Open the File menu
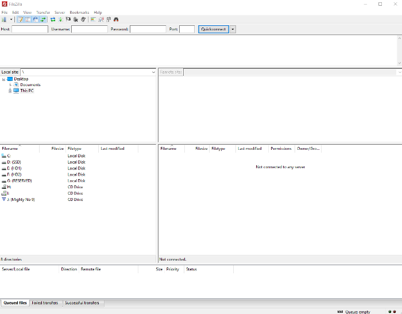This screenshot has width=402, height=314. pos(5,12)
